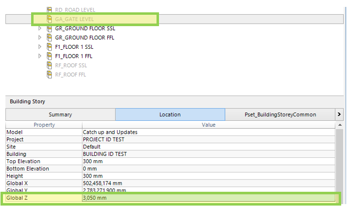
Task: Click the 'Height' property name
Action: coord(15,176)
